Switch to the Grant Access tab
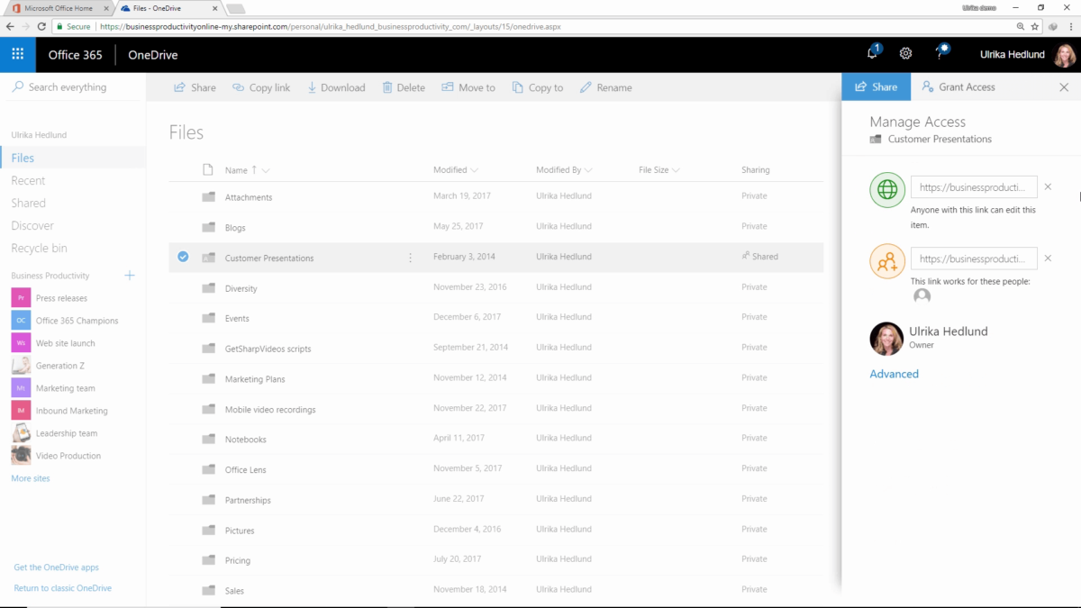 (958, 86)
